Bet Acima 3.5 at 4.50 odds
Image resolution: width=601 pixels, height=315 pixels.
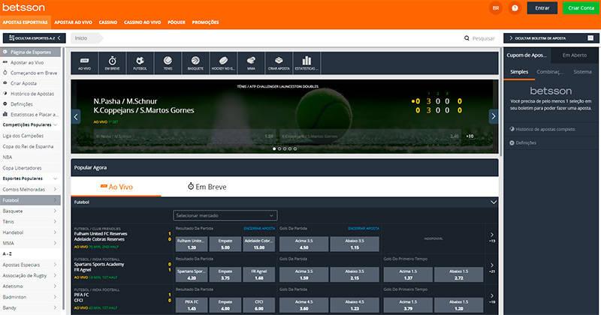[x=304, y=244]
